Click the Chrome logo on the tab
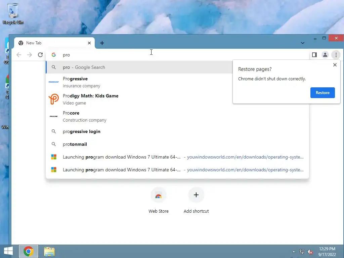344x258 pixels. [x=21, y=43]
